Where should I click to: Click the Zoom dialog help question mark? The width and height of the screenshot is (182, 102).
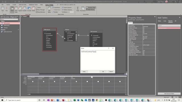(x=109, y=48)
